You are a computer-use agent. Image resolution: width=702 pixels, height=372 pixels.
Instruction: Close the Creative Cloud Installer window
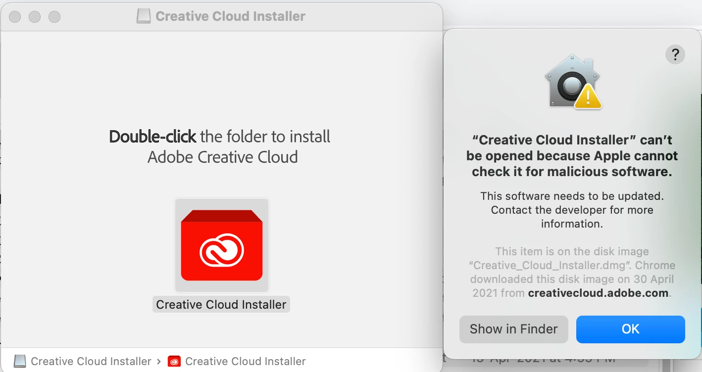[x=15, y=17]
